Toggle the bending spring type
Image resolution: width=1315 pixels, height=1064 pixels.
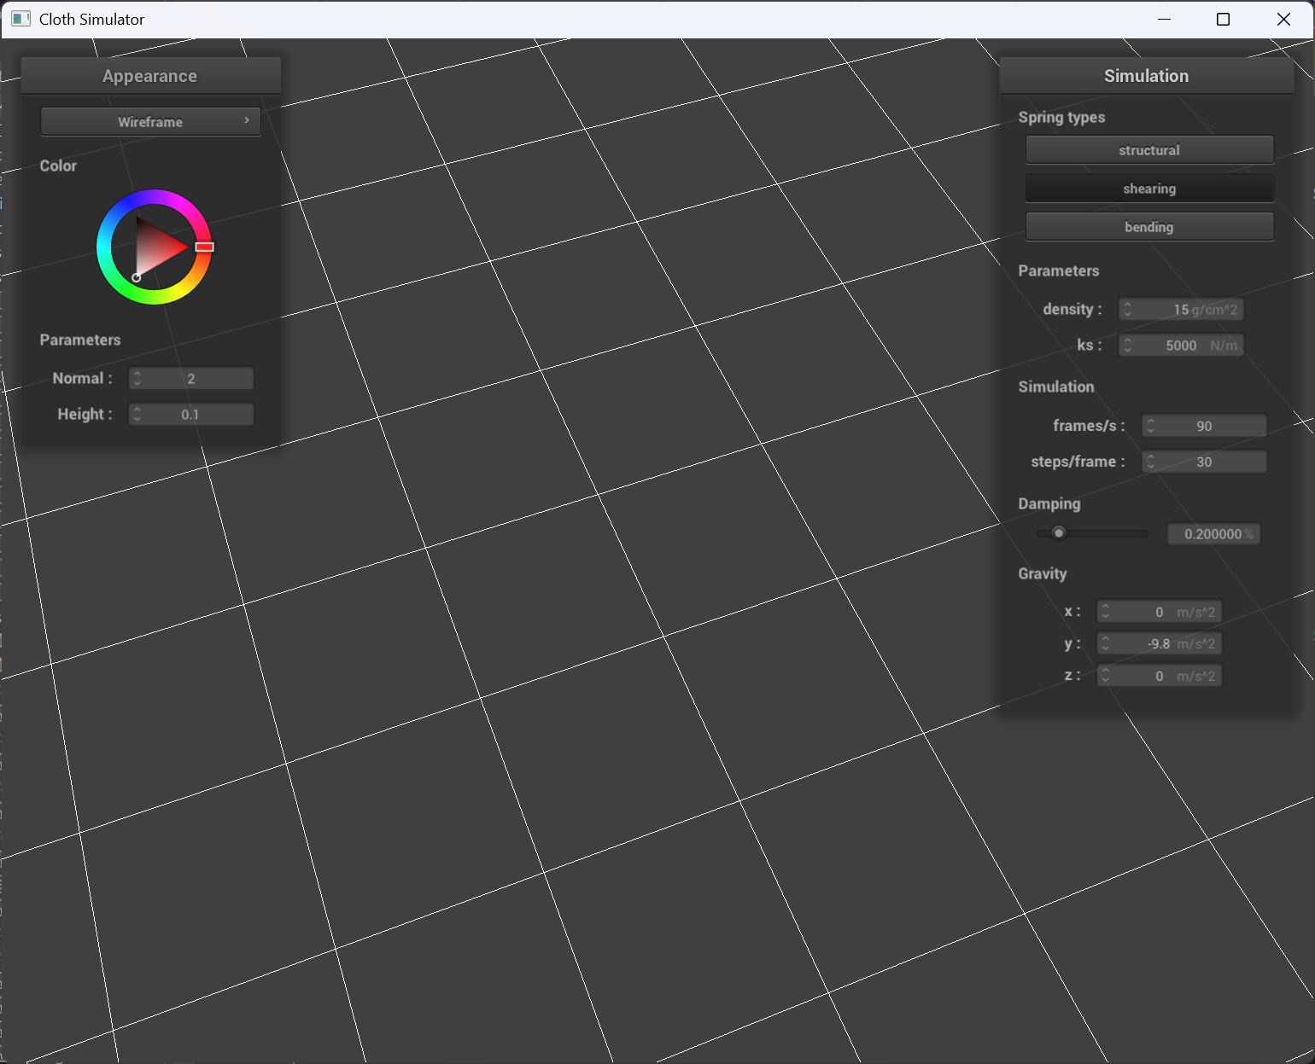pyautogui.click(x=1149, y=226)
